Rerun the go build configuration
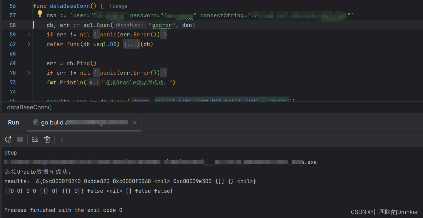 [x=8, y=139]
